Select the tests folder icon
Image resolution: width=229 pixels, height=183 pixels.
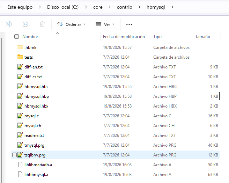point(20,57)
